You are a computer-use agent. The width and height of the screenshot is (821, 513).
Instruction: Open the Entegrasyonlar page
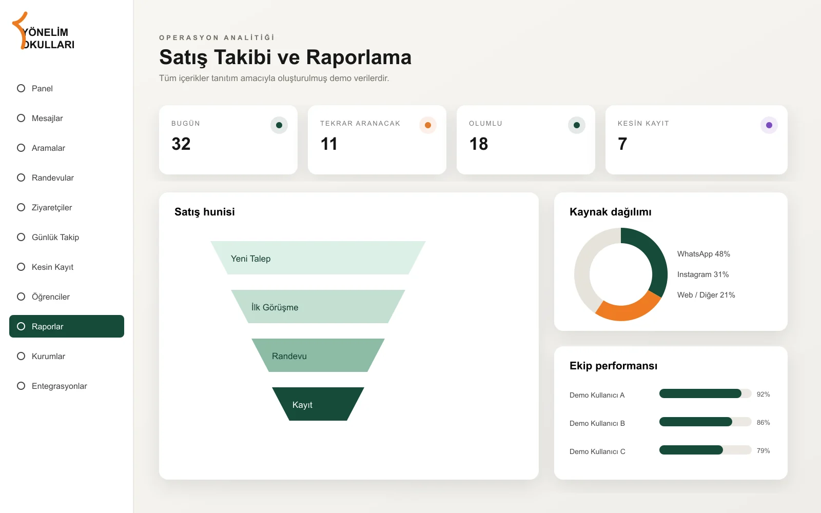(67, 386)
